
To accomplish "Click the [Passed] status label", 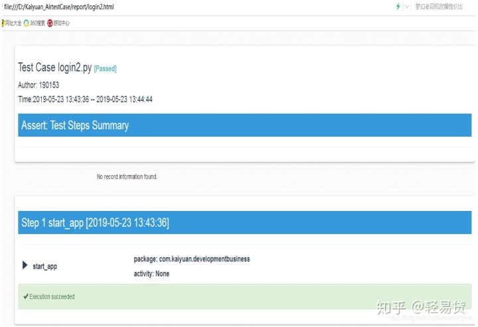I will click(105, 68).
